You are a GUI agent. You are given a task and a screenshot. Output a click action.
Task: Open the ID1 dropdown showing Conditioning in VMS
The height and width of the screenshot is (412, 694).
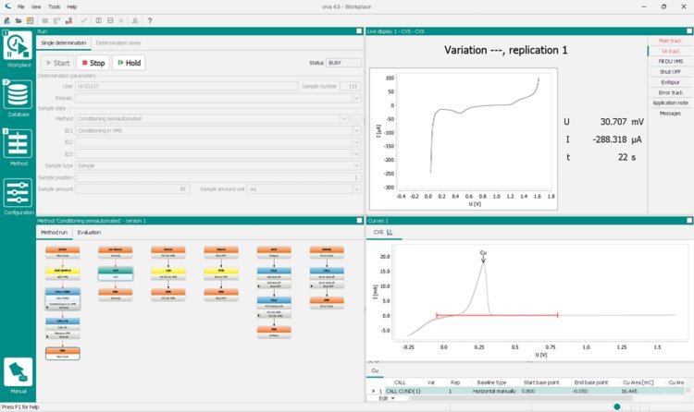356,130
